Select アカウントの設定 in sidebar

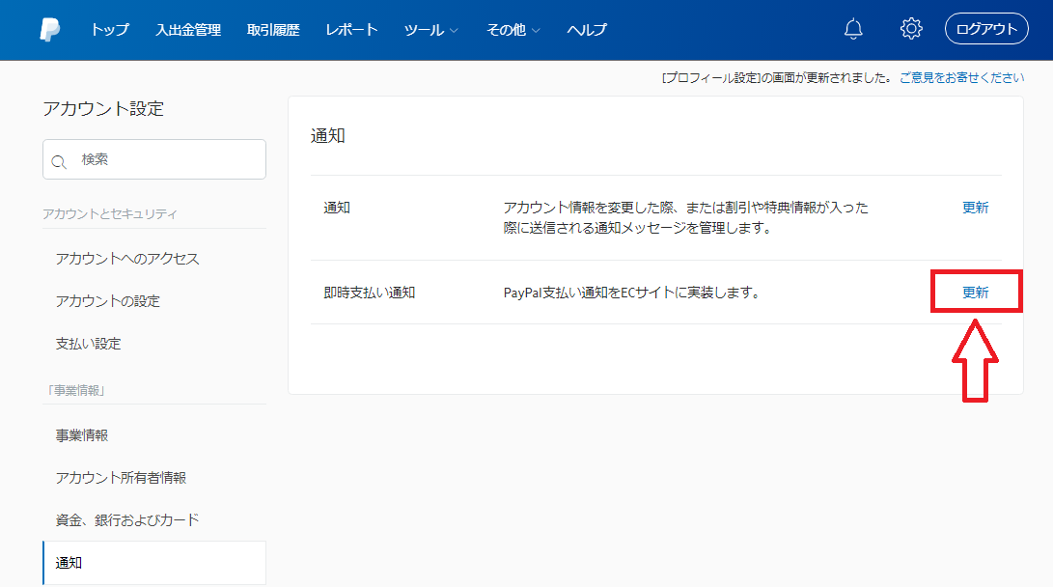pyautogui.click(x=107, y=301)
